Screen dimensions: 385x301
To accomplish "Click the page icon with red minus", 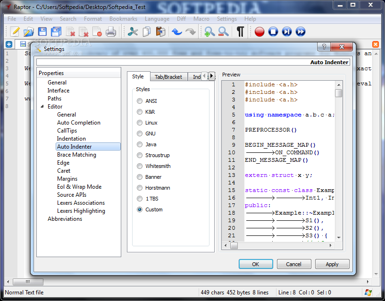I will coord(97,32).
